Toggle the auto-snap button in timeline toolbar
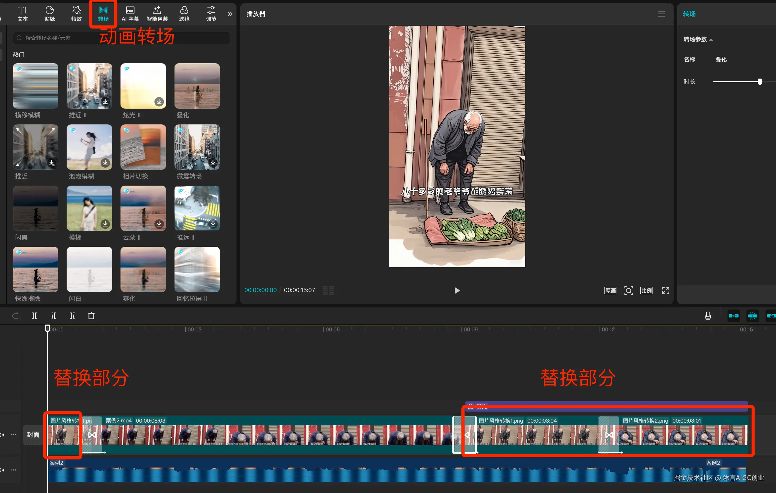This screenshot has height=493, width=776. (753, 316)
